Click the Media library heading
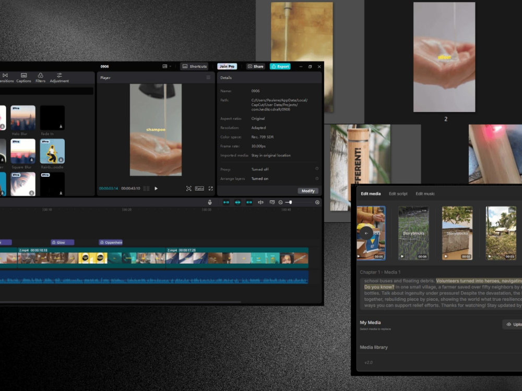This screenshot has height=391, width=522. 374,347
